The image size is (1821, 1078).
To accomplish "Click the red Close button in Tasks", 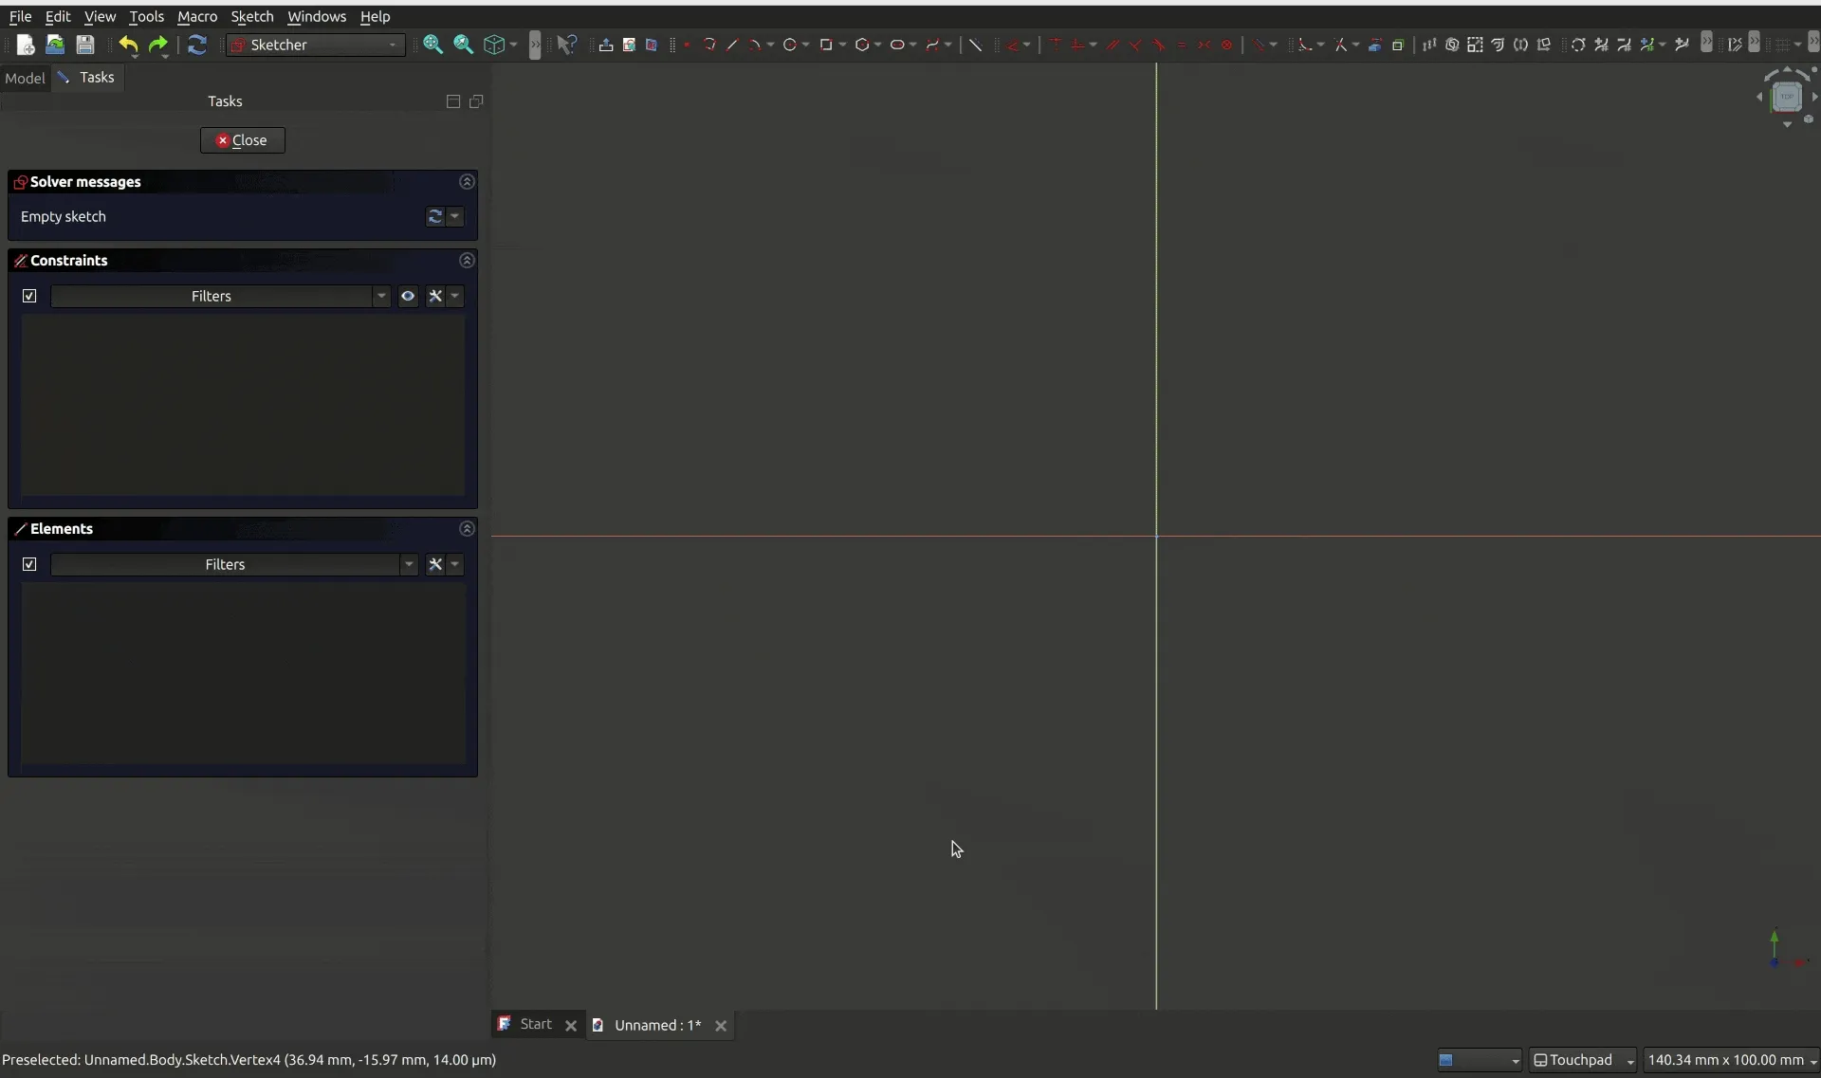I will (x=243, y=140).
